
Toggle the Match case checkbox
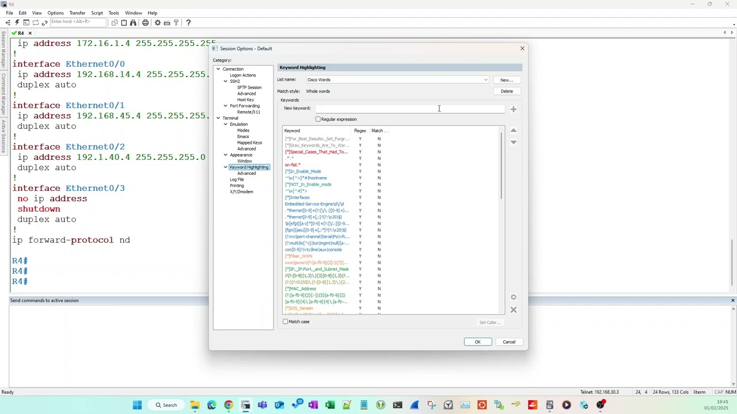(x=286, y=321)
